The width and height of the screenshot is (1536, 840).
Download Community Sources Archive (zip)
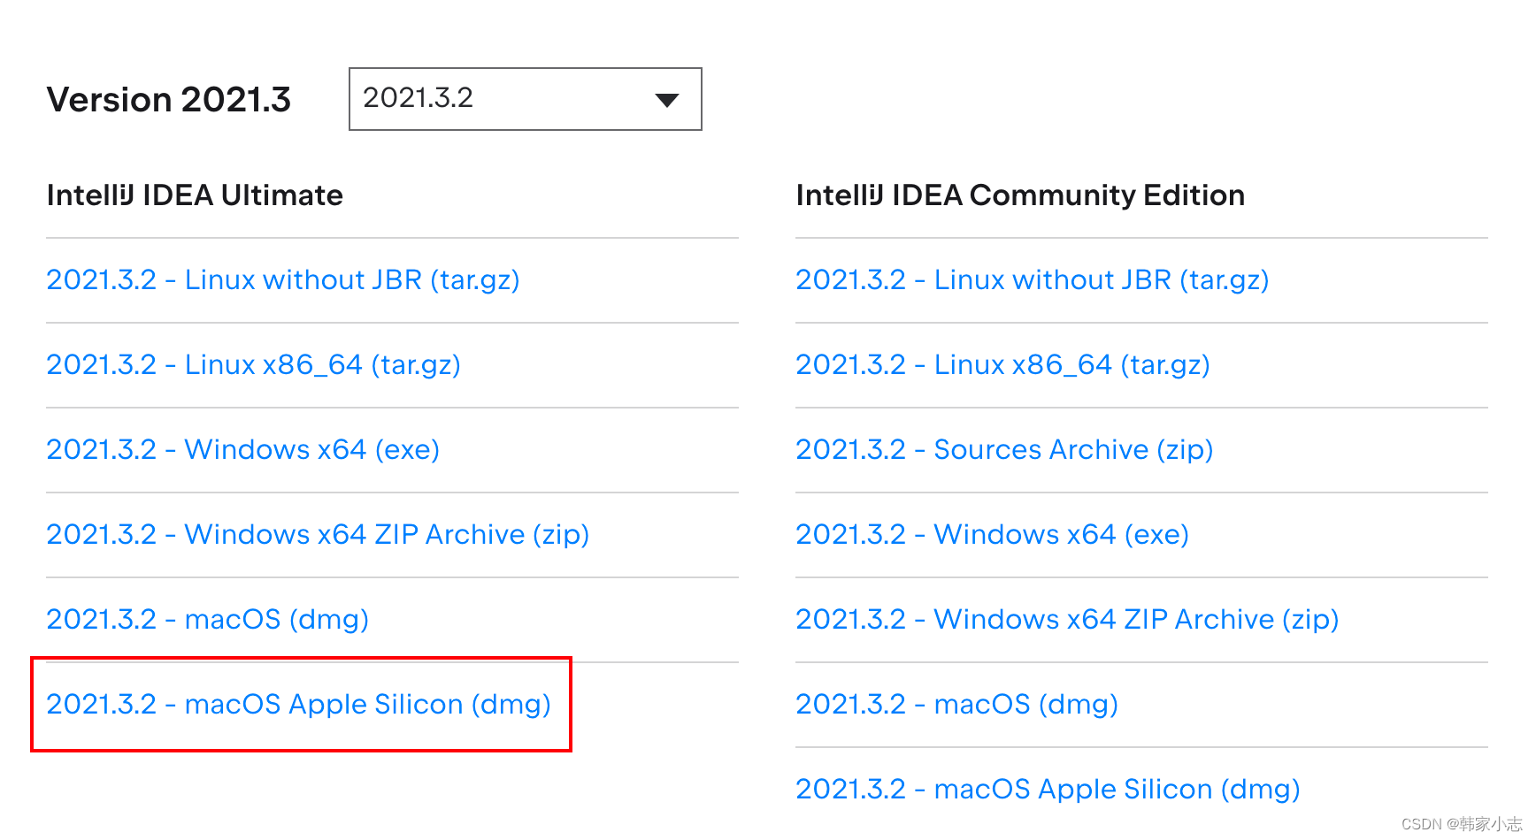tap(1004, 450)
